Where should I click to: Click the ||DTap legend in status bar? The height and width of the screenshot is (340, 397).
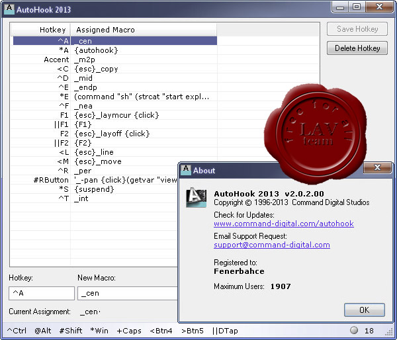click(225, 331)
